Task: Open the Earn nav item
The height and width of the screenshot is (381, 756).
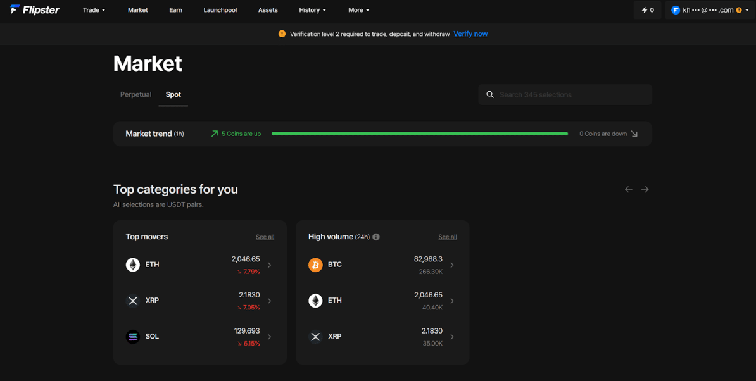Action: coord(175,10)
